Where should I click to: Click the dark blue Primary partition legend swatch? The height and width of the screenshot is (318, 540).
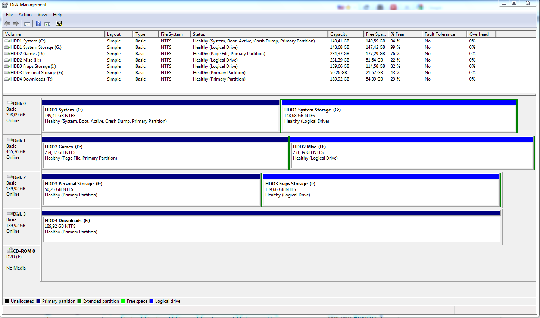pyautogui.click(x=38, y=301)
